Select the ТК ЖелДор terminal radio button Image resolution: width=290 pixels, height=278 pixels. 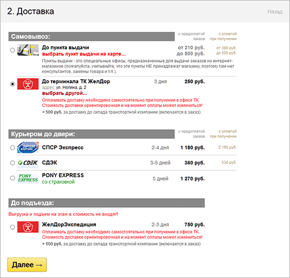pos(12,84)
